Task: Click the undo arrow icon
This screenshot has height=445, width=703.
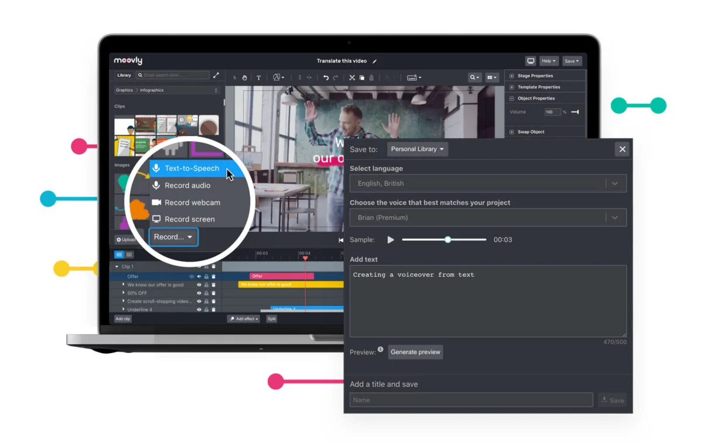Action: [326, 77]
